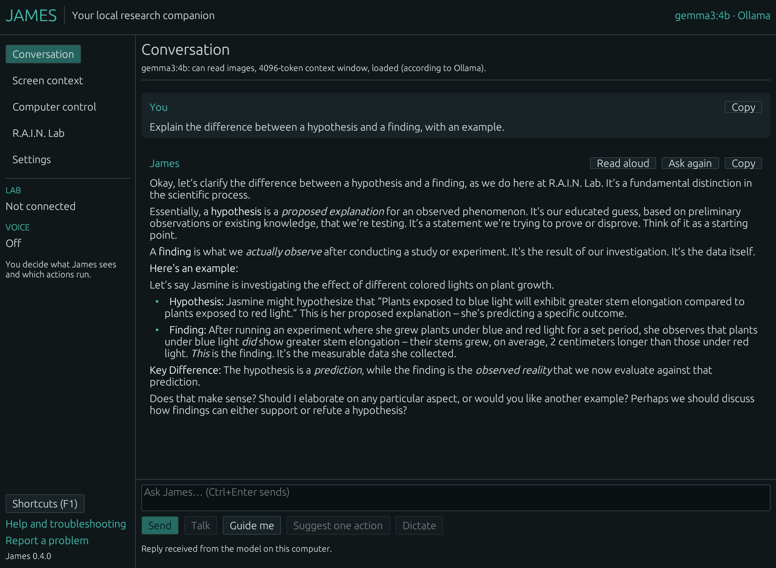Click the 'James' reply sender label
This screenshot has width=776, height=568.
[x=165, y=163]
